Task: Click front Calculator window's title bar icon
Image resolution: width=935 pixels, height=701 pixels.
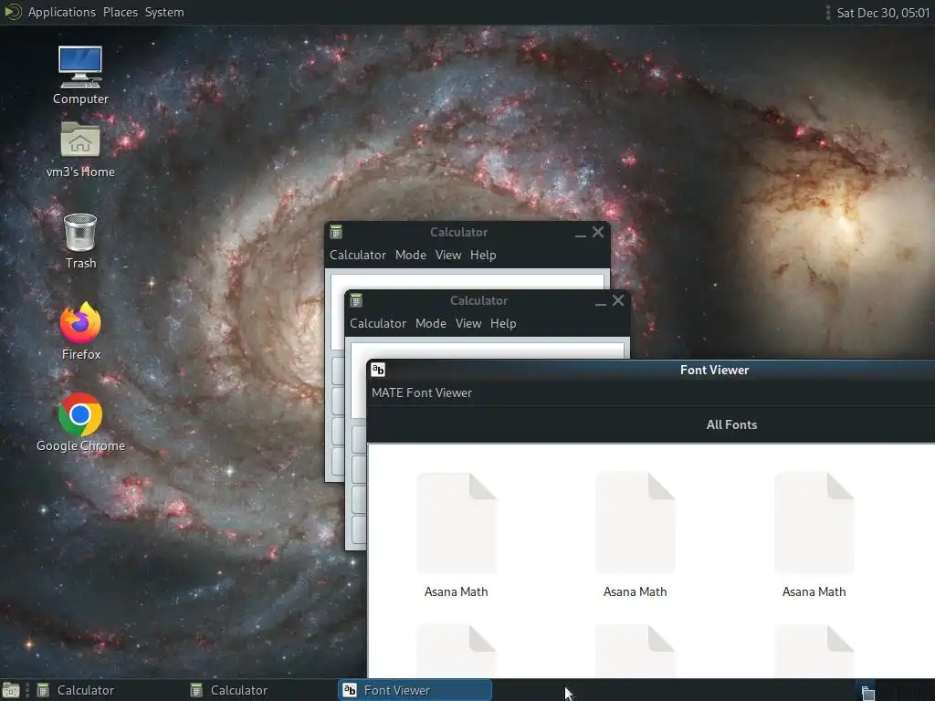Action: click(356, 300)
